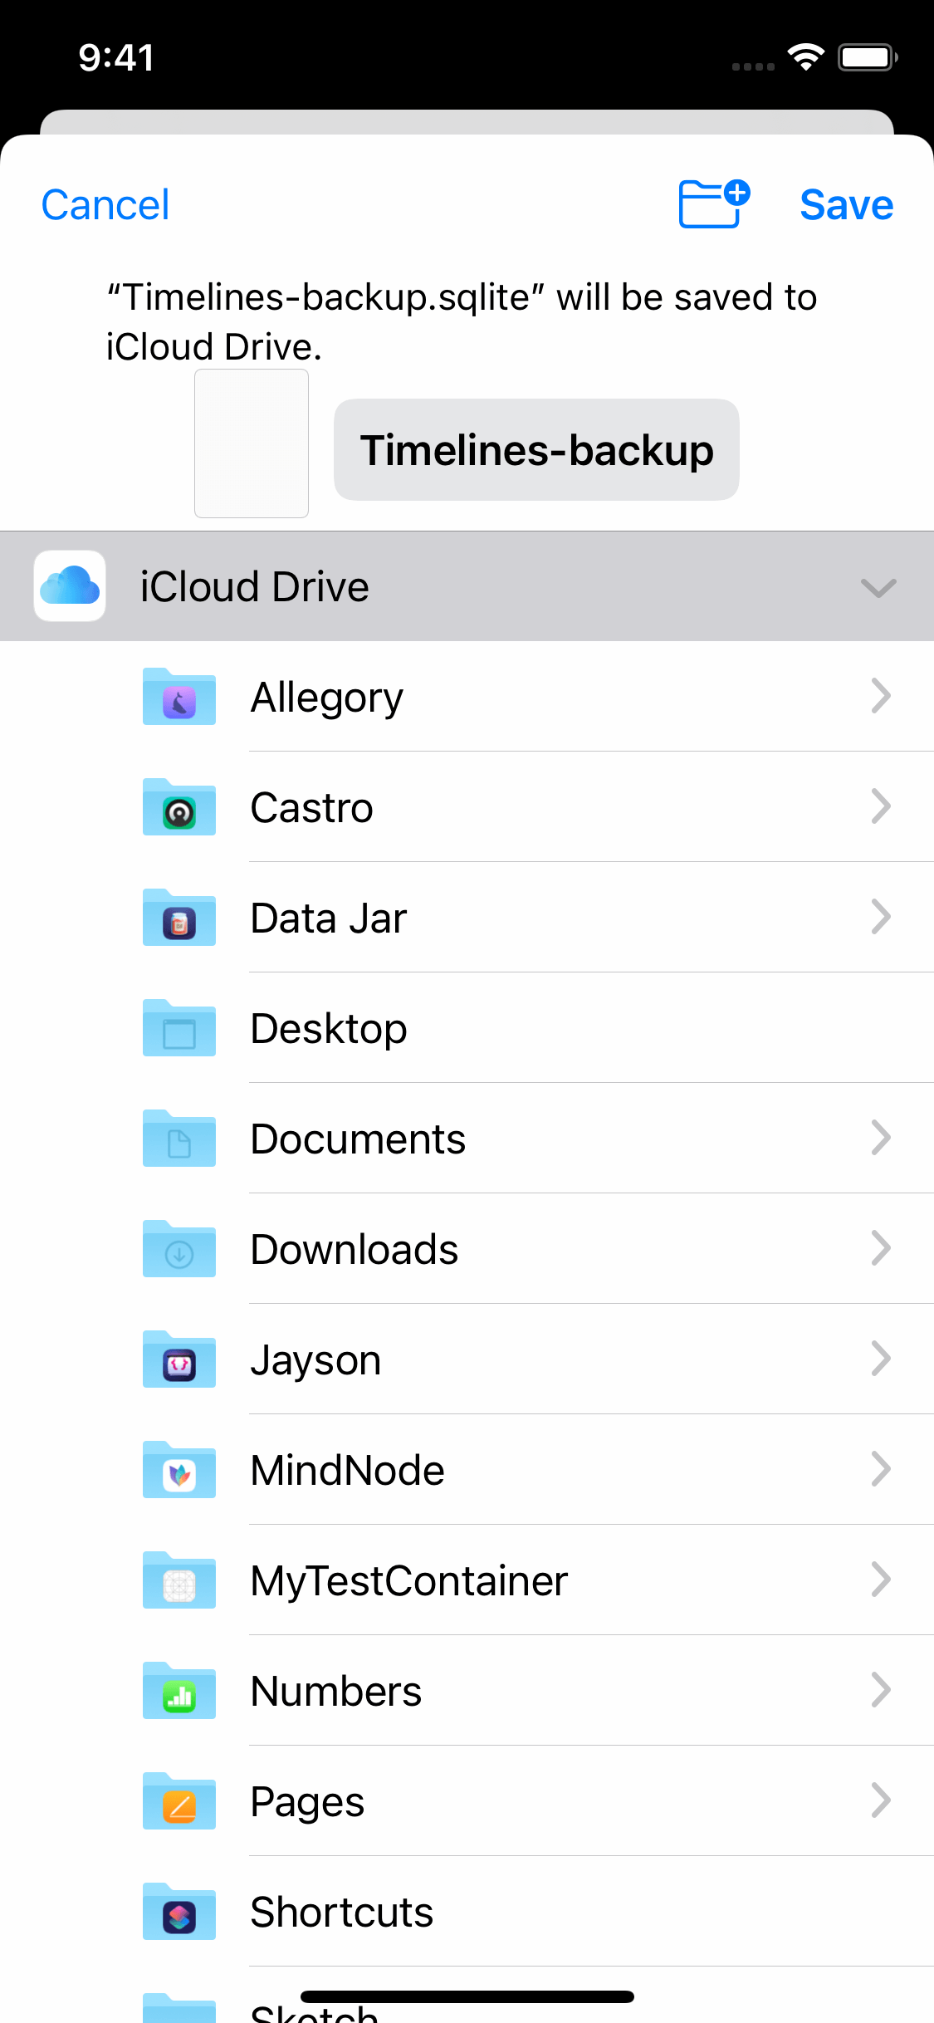Tap the MindNode folder icon

179,1470
